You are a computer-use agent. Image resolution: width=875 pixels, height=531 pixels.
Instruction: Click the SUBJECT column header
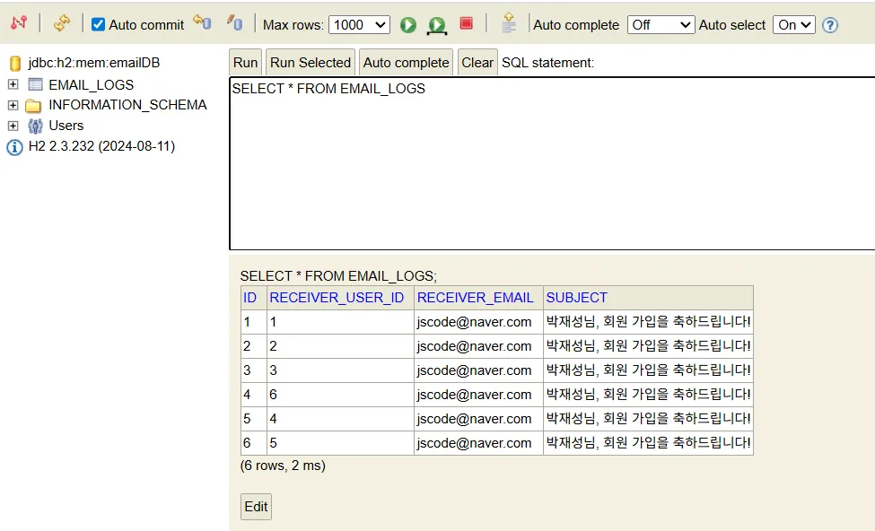tap(576, 298)
